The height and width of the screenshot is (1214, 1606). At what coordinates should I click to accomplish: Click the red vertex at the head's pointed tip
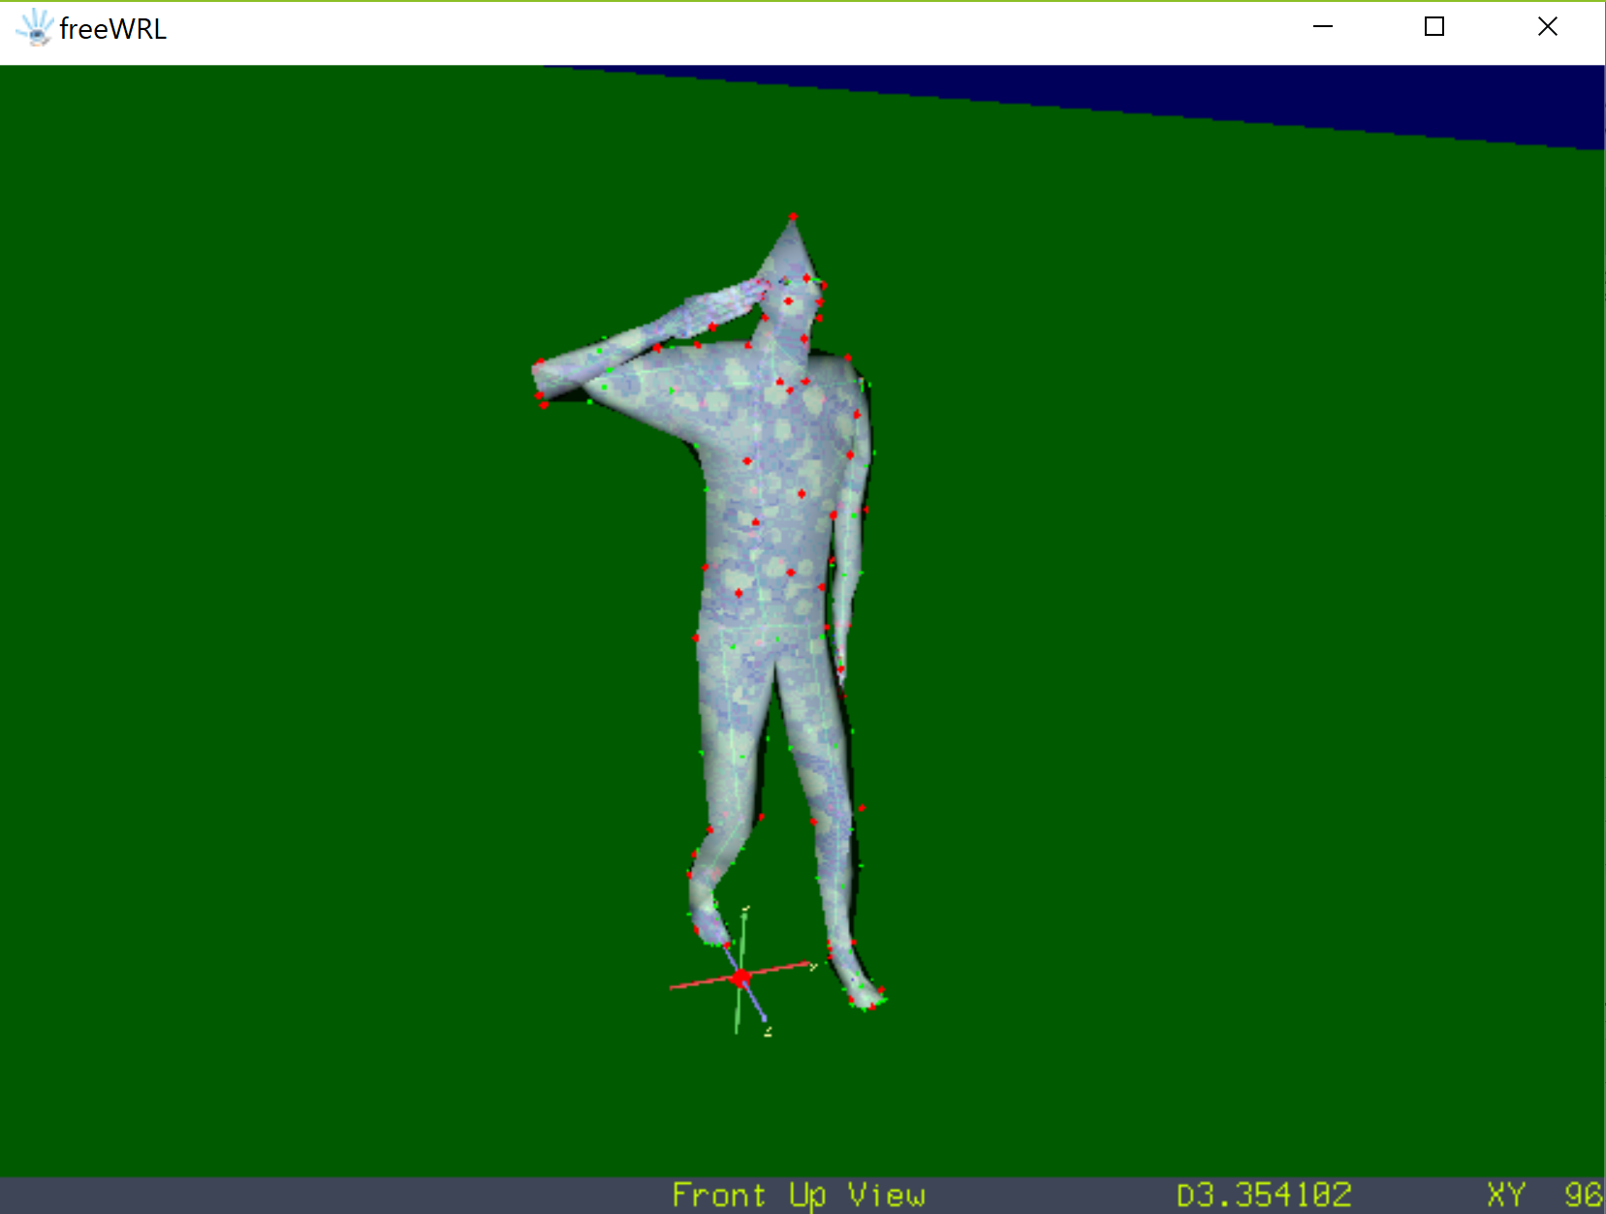pos(793,217)
